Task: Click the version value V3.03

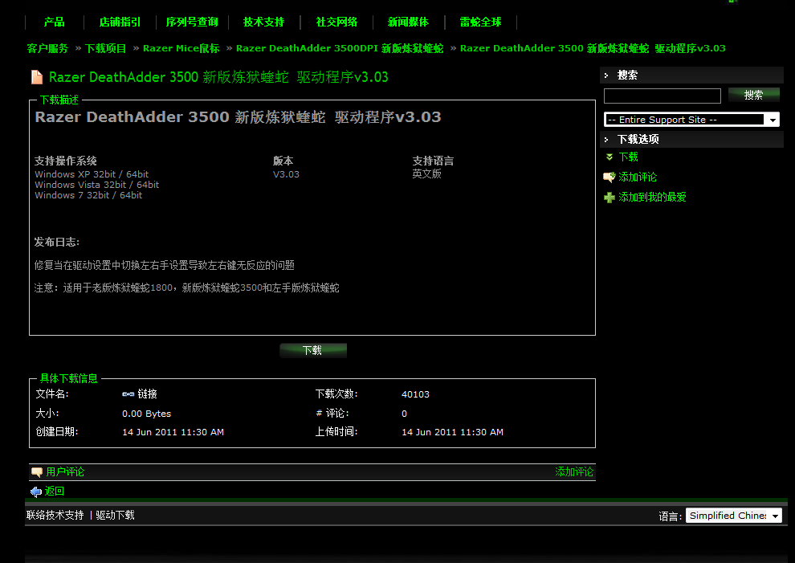Action: pos(286,174)
